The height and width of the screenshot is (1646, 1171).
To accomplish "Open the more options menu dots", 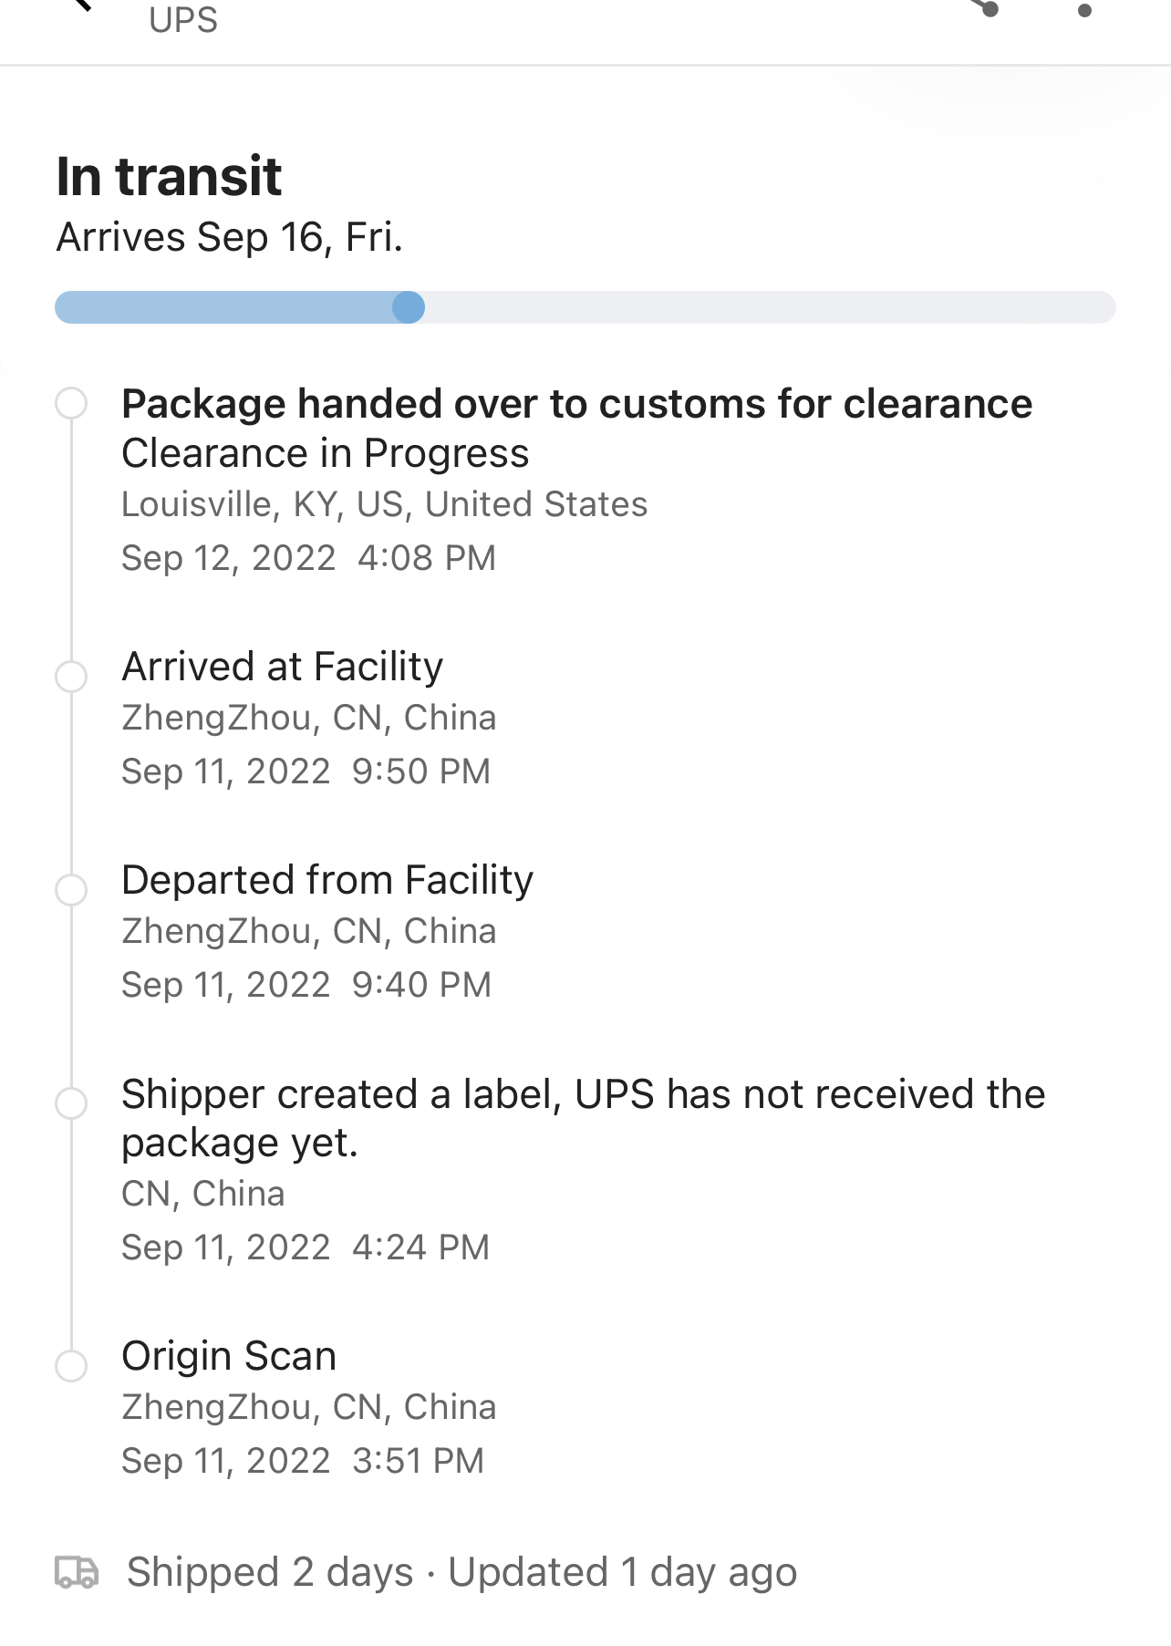I will (x=1084, y=9).
